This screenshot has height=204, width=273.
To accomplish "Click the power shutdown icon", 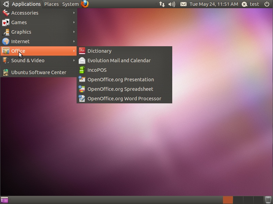I will click(x=267, y=4).
